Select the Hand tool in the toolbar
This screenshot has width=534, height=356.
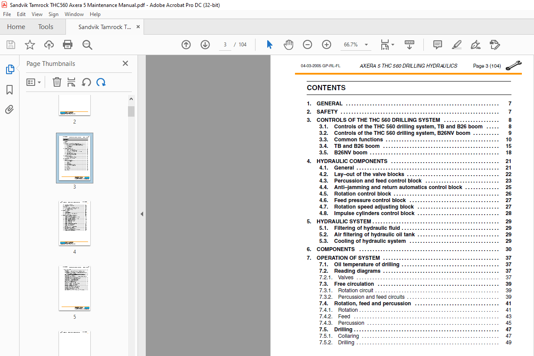pos(288,44)
